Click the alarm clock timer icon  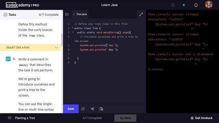point(173,5)
